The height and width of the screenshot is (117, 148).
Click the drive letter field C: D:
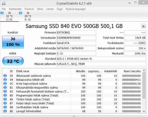76,54
